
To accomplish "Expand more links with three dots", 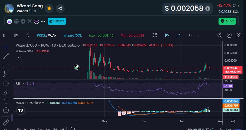I will click(x=43, y=21).
